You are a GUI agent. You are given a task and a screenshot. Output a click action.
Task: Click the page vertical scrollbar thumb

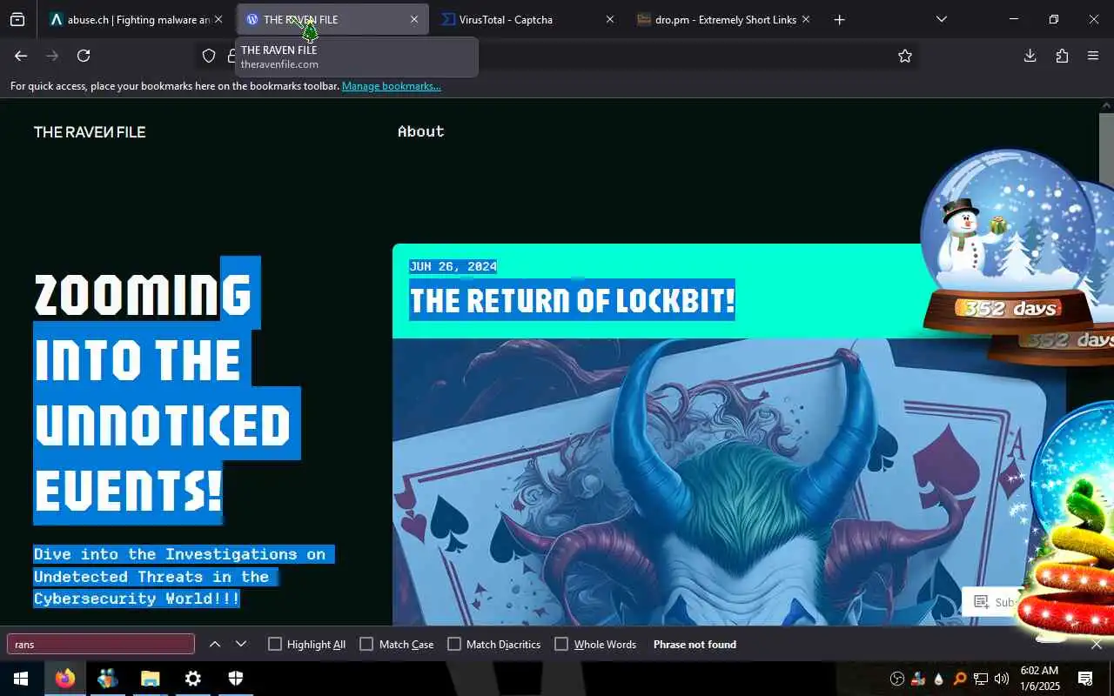click(1106, 148)
